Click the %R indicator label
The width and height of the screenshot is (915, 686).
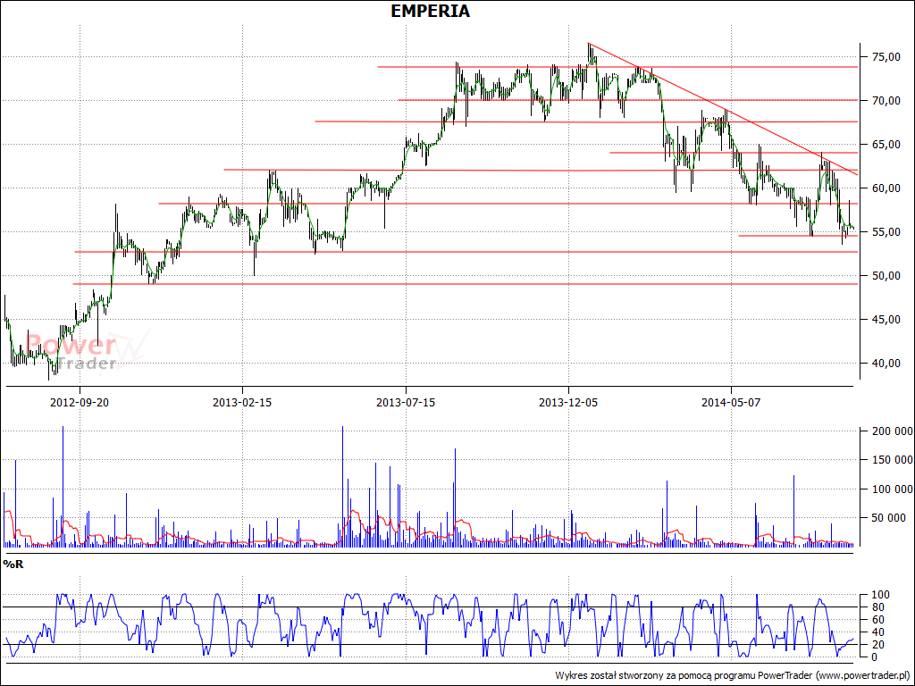(x=13, y=565)
